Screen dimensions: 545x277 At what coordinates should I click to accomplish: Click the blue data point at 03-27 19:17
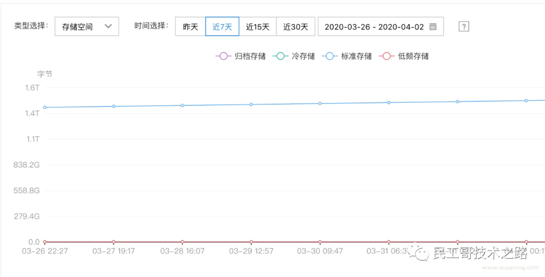click(x=114, y=106)
